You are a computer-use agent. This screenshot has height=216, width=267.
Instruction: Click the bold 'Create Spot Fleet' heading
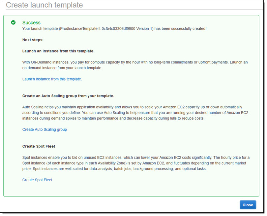point(39,146)
